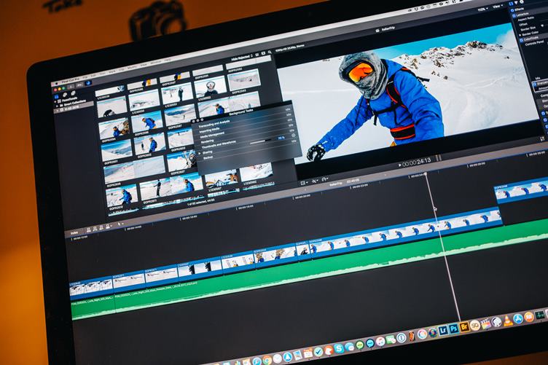
Task: Click the timeline Index button
Action: 74,232
